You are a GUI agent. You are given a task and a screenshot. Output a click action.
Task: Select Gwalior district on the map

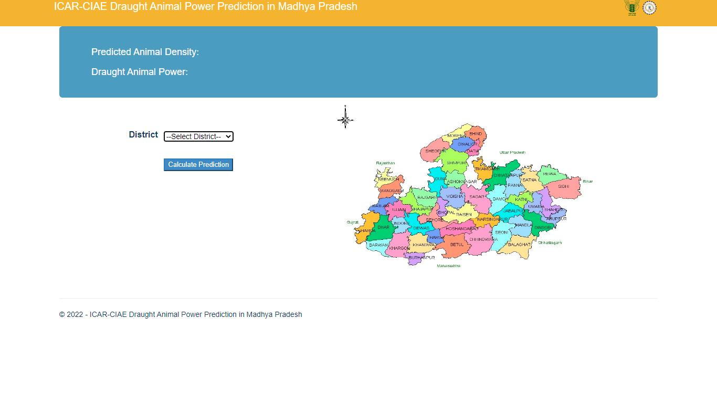[465, 144]
